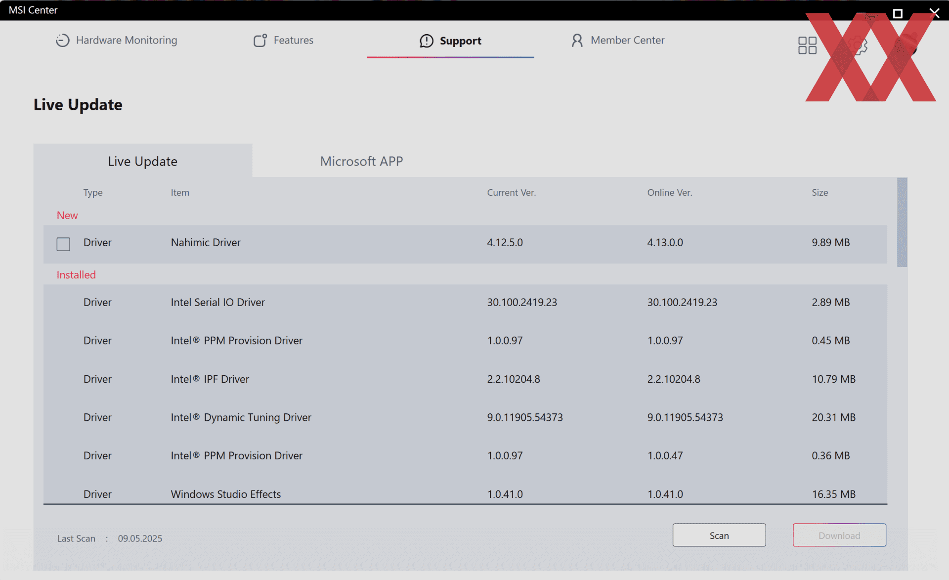Click the Current Ver. column header

point(511,192)
